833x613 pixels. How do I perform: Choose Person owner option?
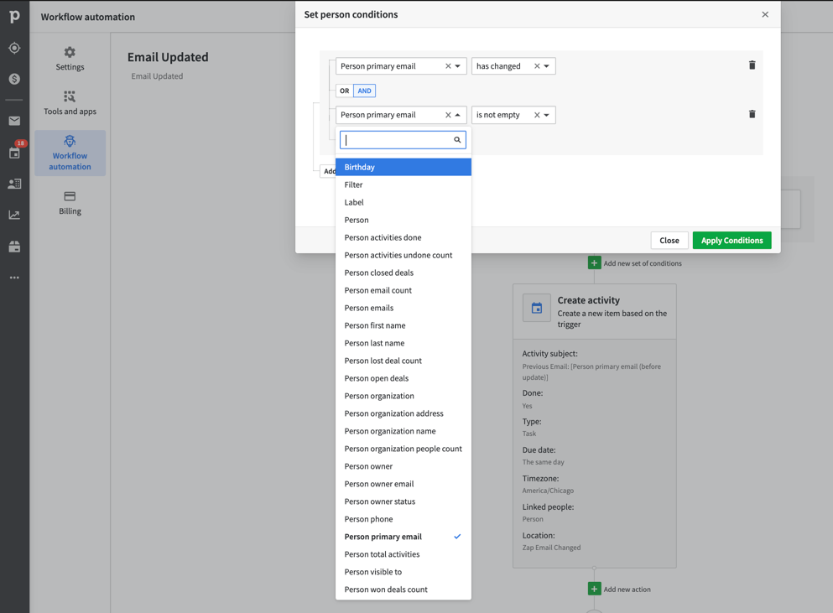click(x=403, y=466)
